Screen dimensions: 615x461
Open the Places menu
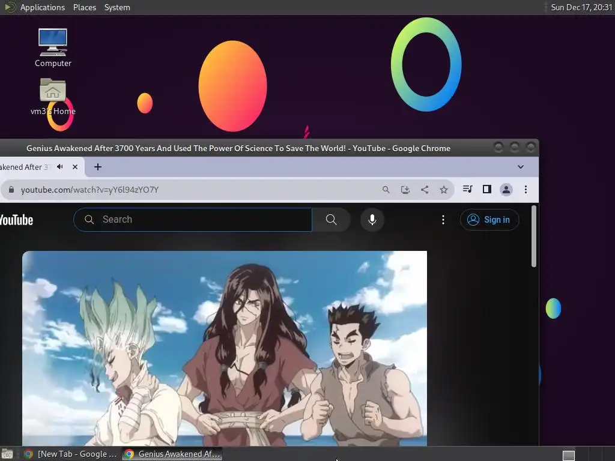click(x=84, y=7)
